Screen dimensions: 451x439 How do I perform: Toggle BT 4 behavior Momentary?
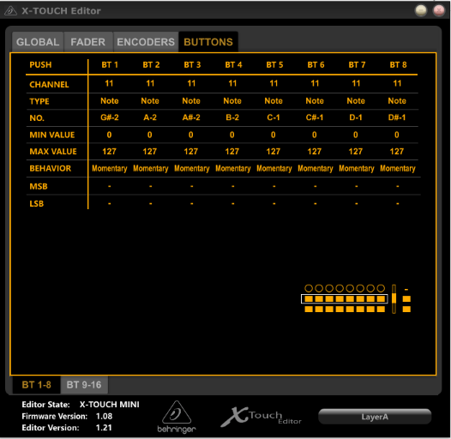pos(233,169)
